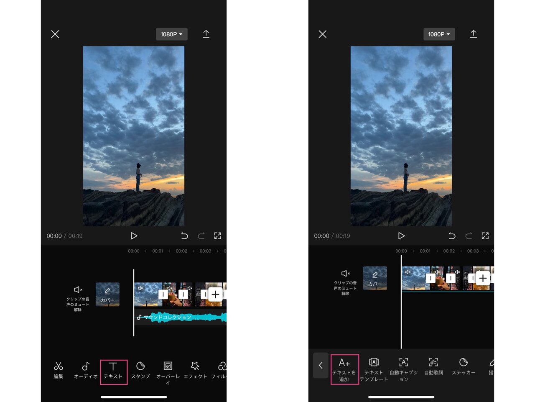Undo last action in right screen
535x402 pixels.
452,236
